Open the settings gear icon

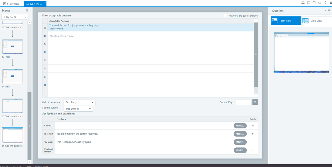click(331, 3)
